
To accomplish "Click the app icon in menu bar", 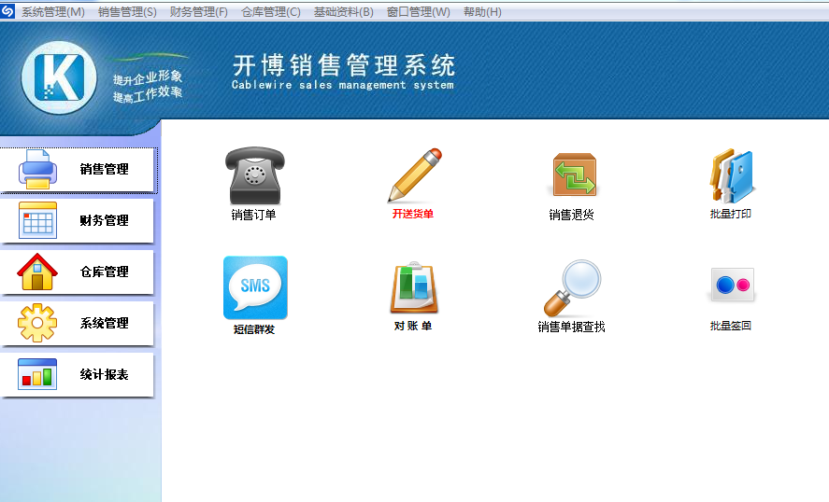I will tap(7, 11).
